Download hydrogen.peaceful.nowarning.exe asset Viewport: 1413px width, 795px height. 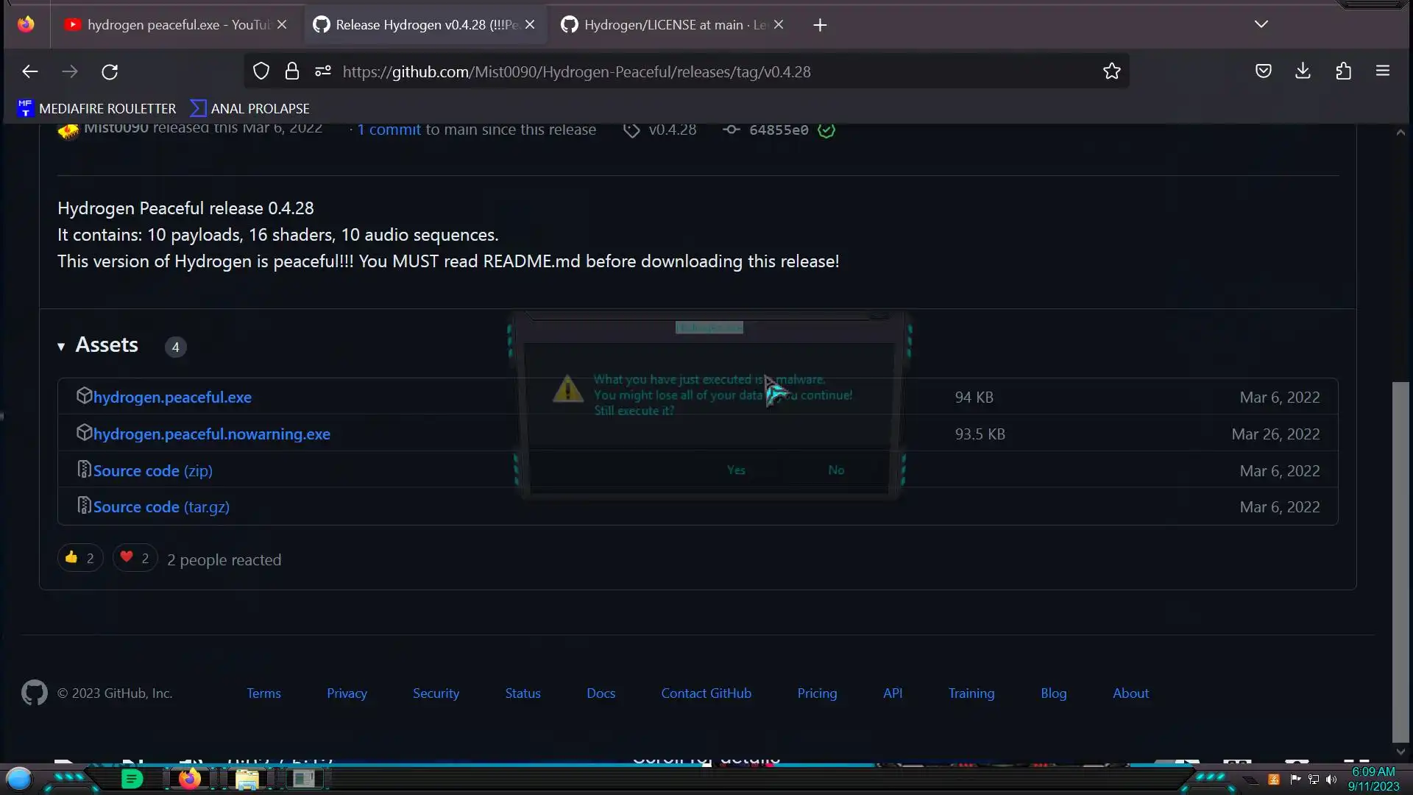click(211, 434)
